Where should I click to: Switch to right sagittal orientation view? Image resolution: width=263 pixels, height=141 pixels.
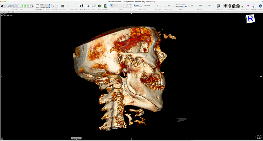click(238, 6)
